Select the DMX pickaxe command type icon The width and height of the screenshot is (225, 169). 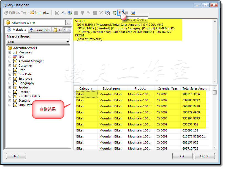coord(63,13)
